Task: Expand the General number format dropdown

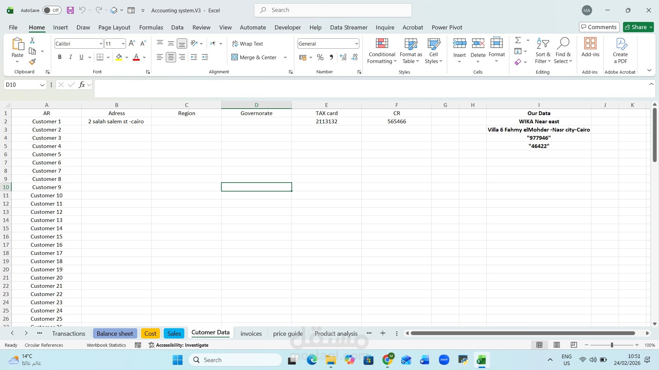Action: (x=357, y=44)
